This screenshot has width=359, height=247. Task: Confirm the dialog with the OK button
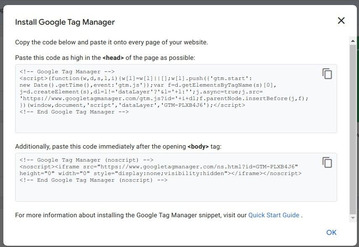[331, 232]
